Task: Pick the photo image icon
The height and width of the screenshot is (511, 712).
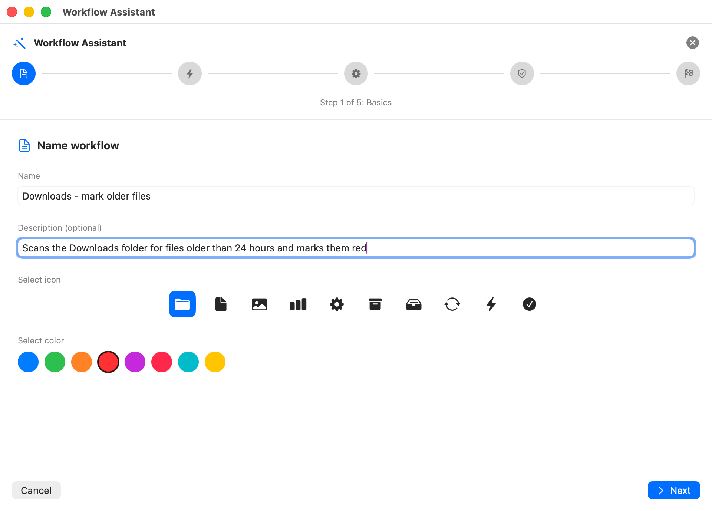Action: pos(260,304)
